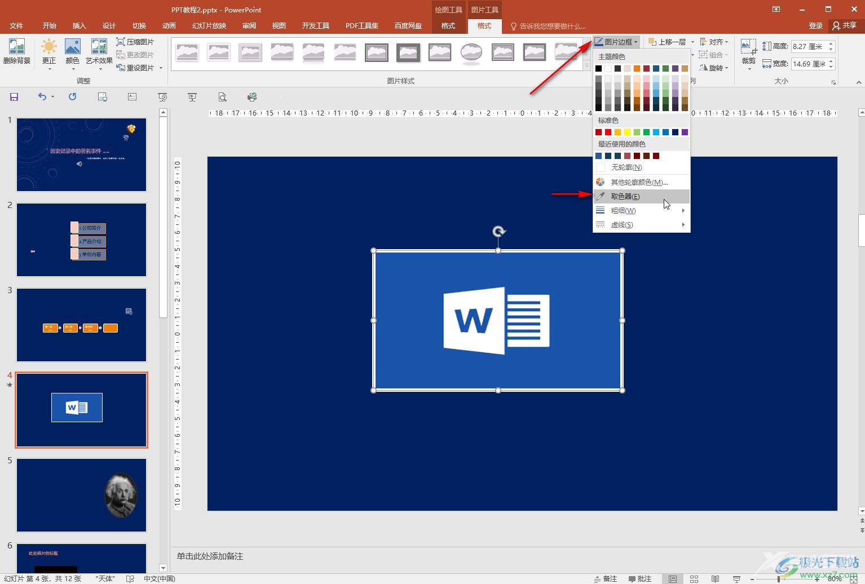Click the Print Preview magnifier icon

coord(223,97)
